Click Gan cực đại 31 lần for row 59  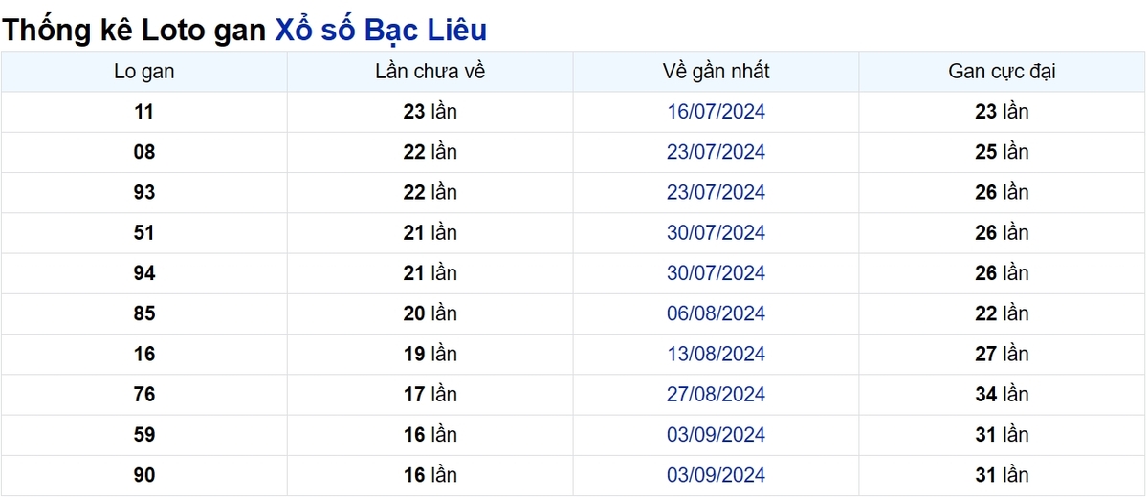pos(1002,434)
